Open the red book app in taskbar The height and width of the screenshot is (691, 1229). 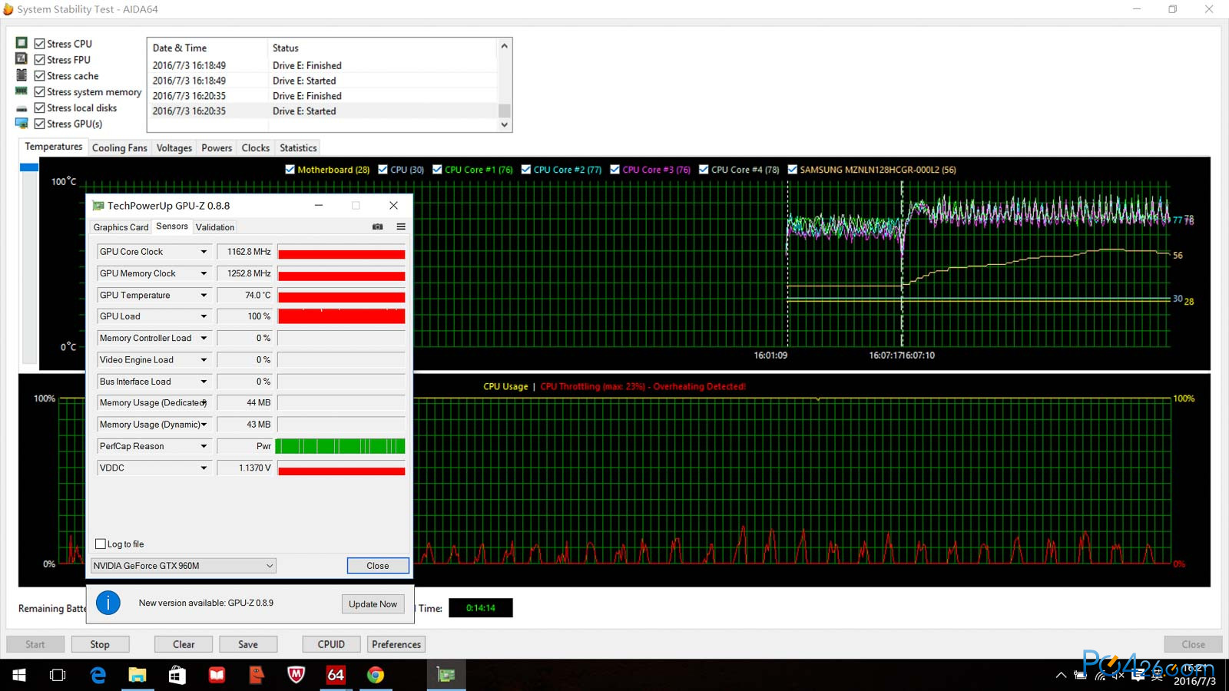tap(217, 675)
